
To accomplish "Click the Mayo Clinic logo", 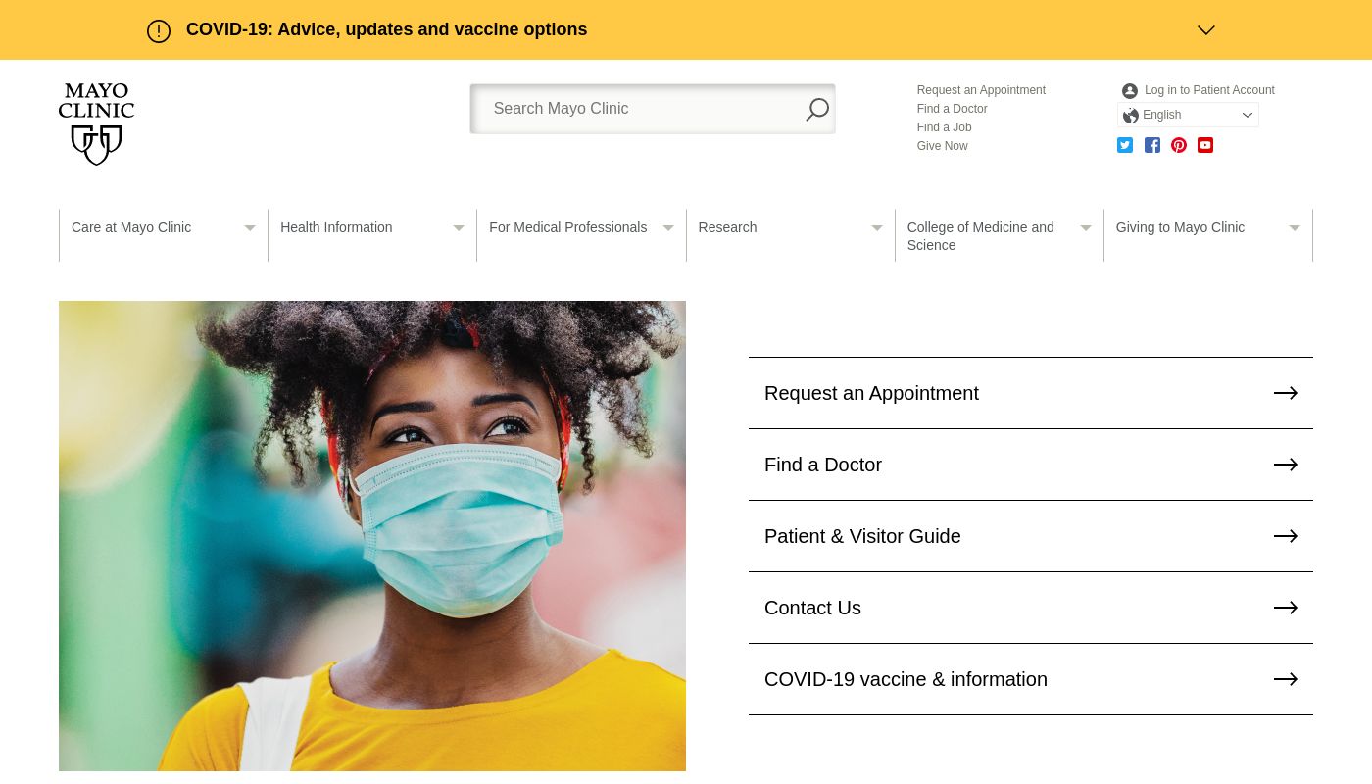I will [x=96, y=124].
